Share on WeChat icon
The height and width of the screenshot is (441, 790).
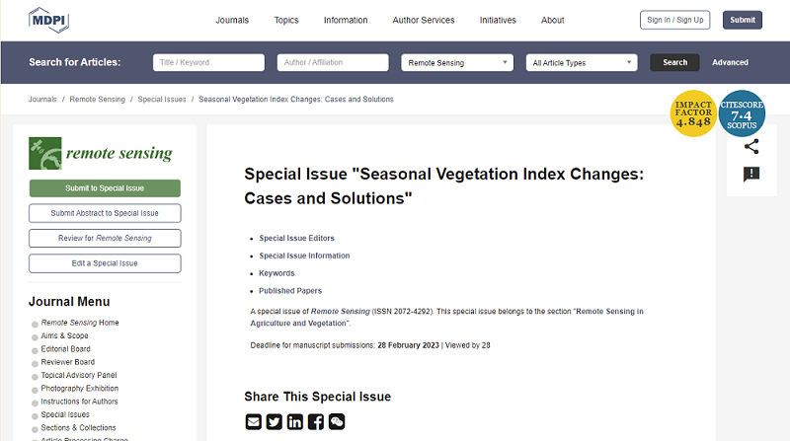[337, 422]
